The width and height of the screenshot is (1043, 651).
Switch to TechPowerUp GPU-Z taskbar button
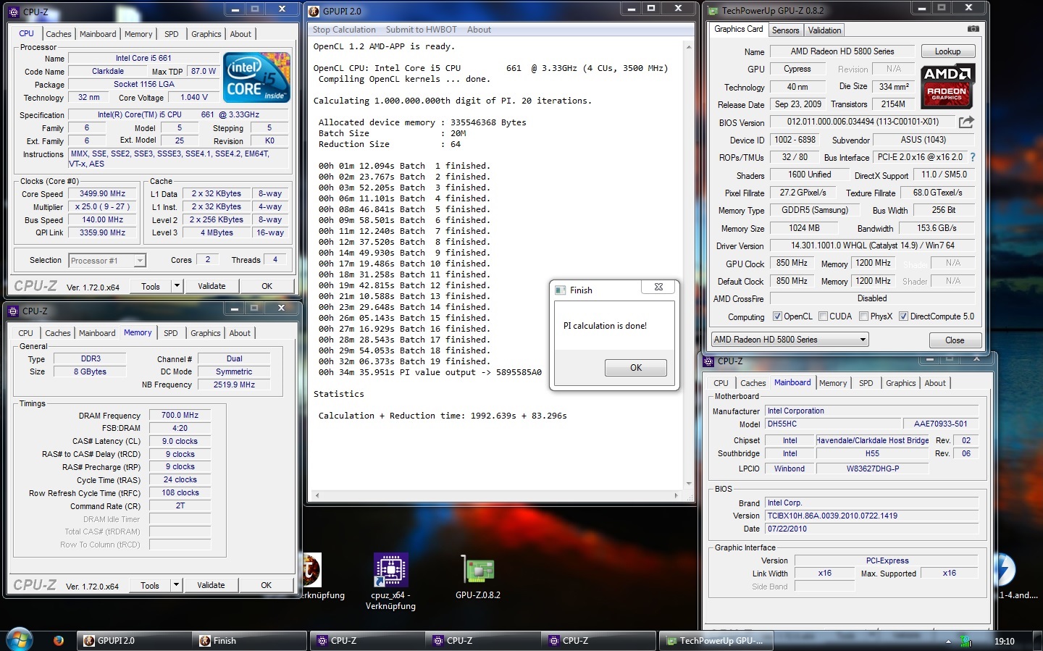tap(716, 640)
